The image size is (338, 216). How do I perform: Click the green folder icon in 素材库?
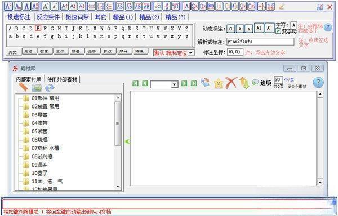click(37, 88)
